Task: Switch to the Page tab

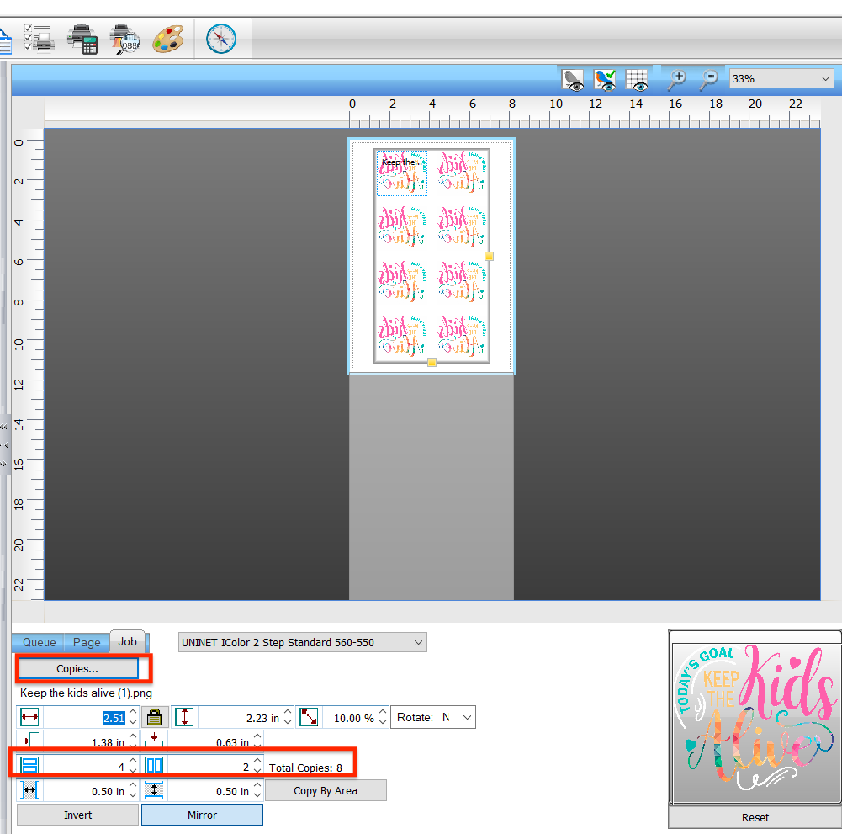Action: [86, 641]
